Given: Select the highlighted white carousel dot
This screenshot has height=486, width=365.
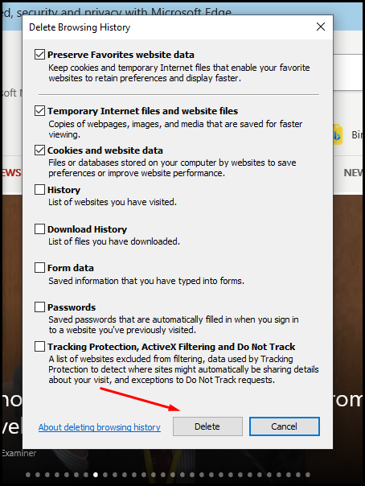Looking at the screenshot, I should (x=96, y=475).
